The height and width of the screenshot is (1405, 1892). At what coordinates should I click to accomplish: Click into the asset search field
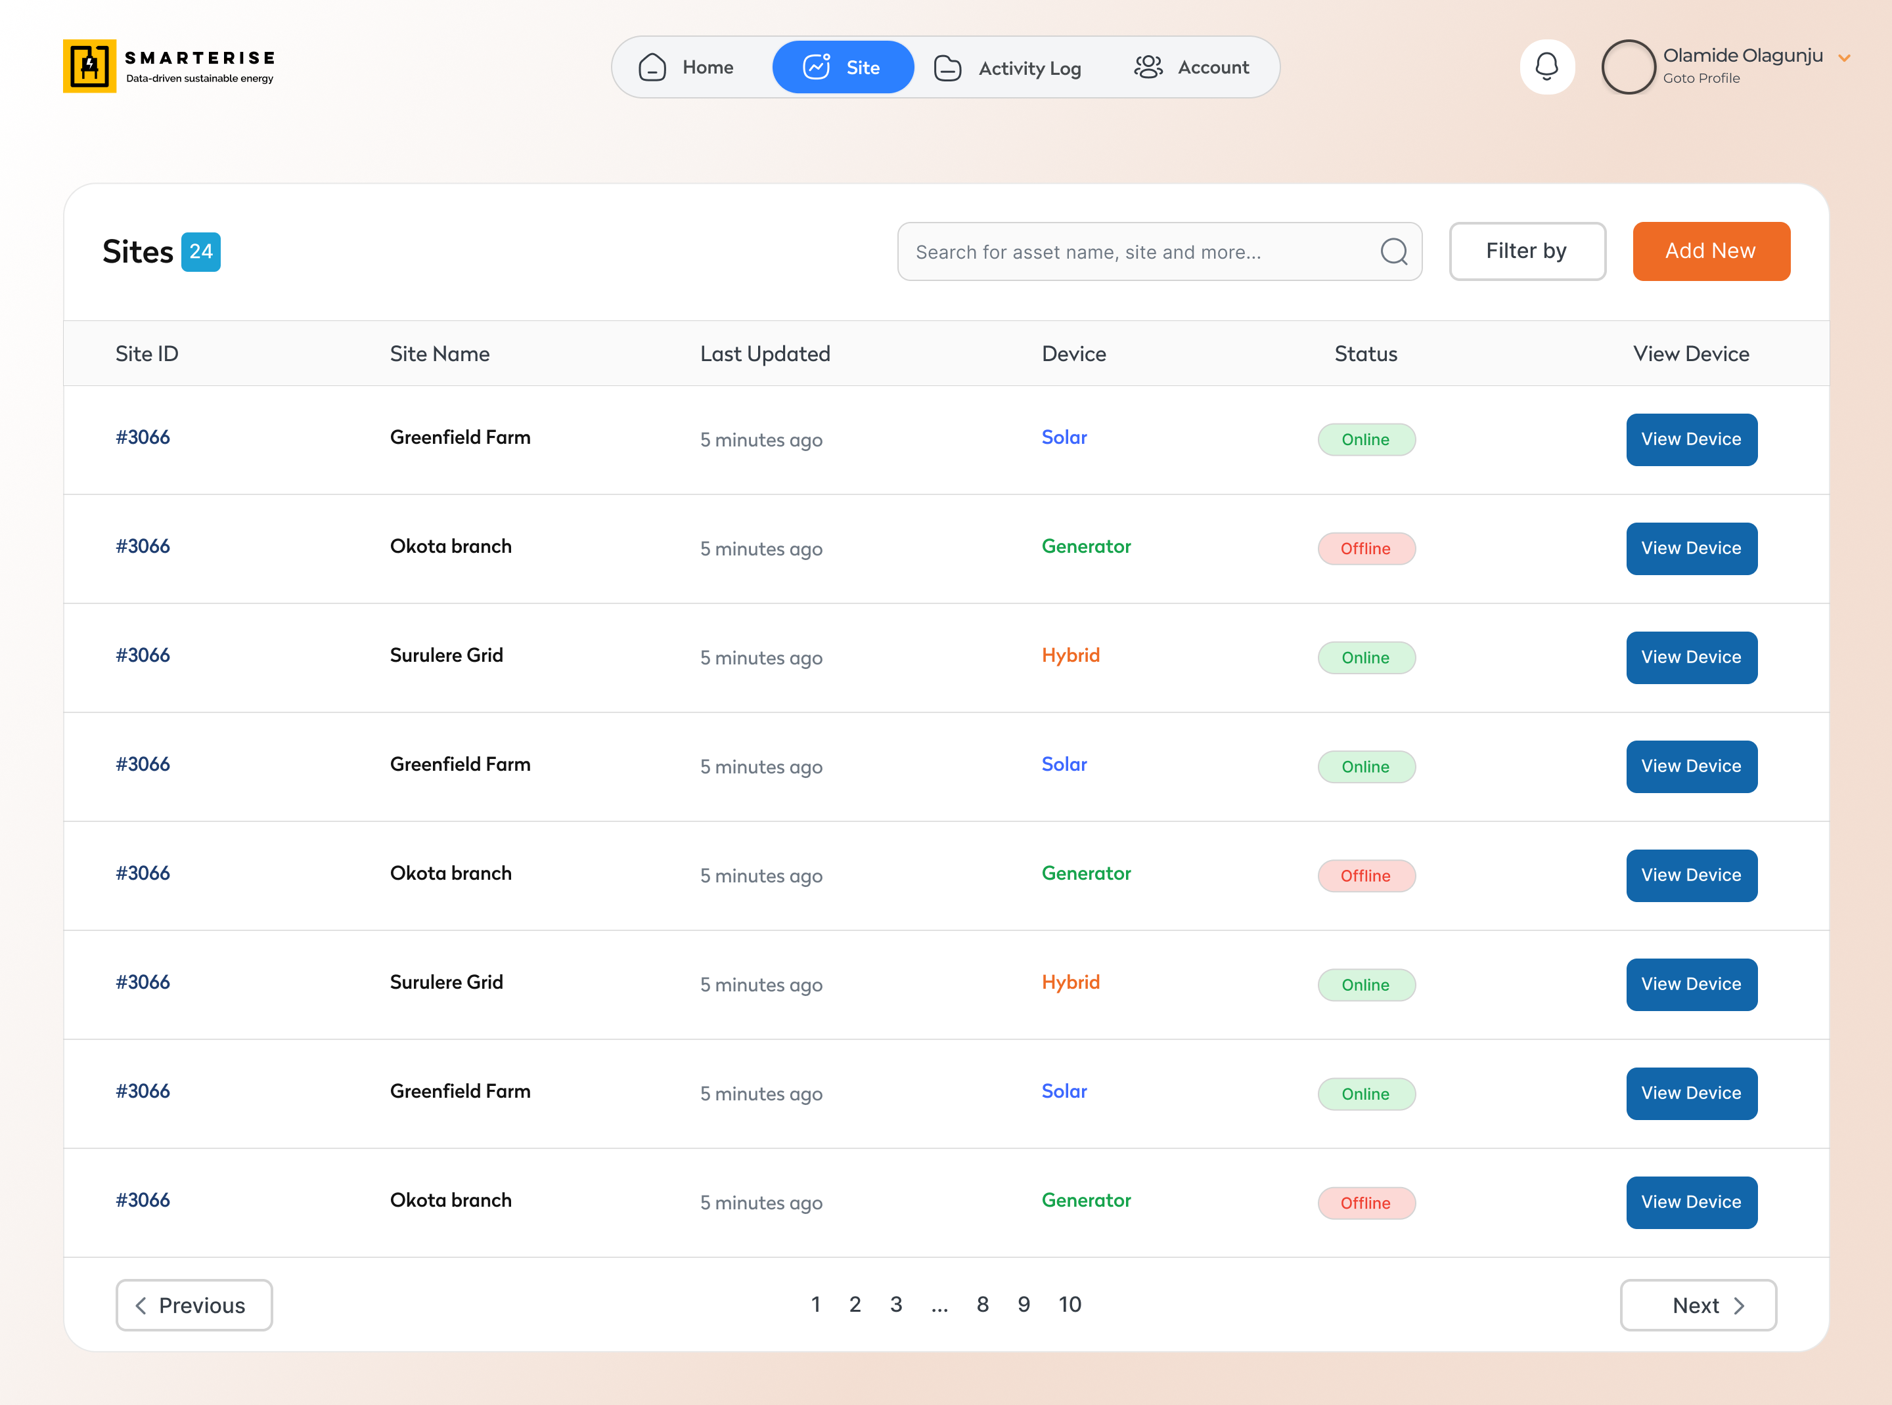coord(1160,251)
